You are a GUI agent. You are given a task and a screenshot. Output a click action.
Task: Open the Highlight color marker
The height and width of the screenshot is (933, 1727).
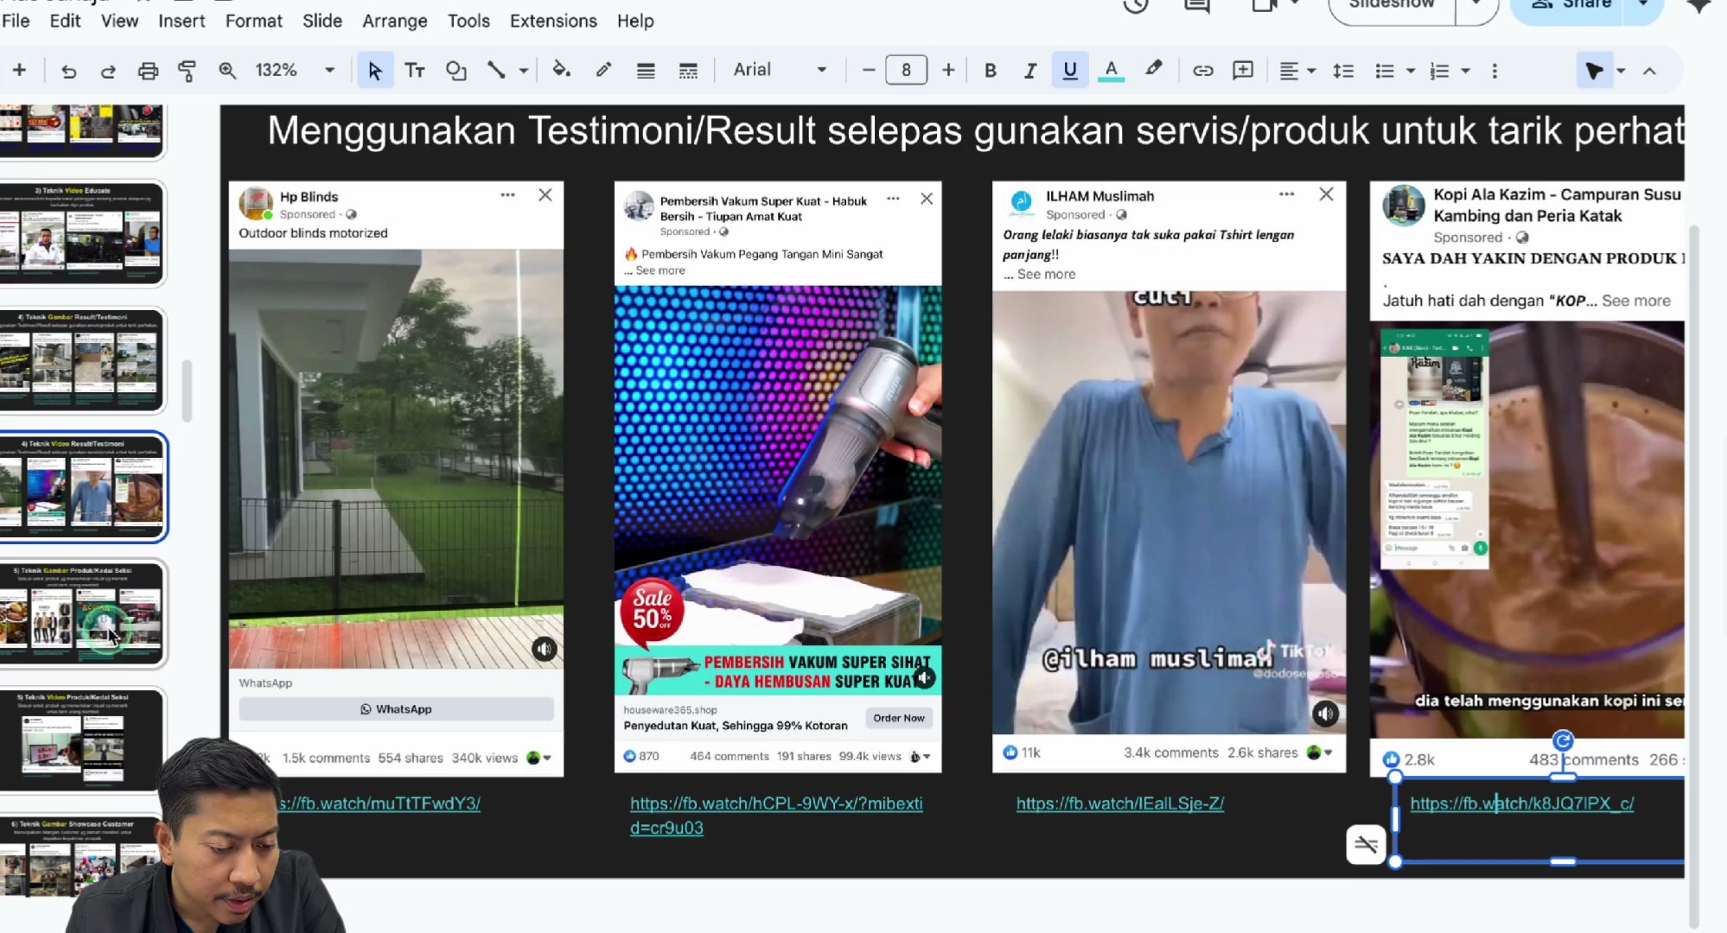click(1154, 69)
